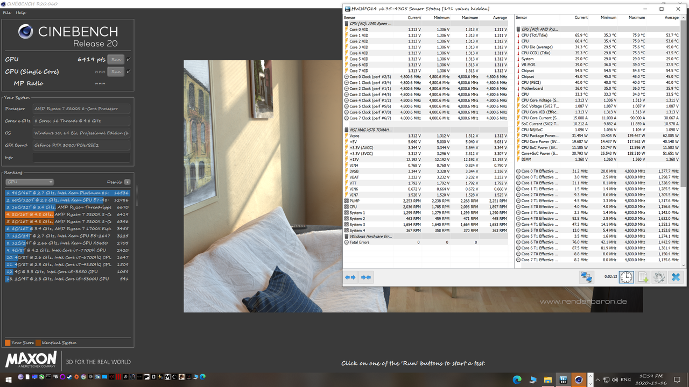Click the Average column header in right pane
689x387 pixels.
(x=671, y=18)
